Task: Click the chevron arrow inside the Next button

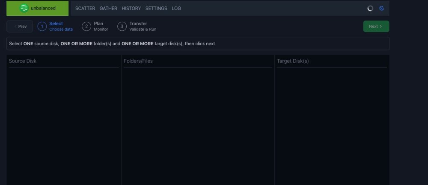Action: click(381, 26)
